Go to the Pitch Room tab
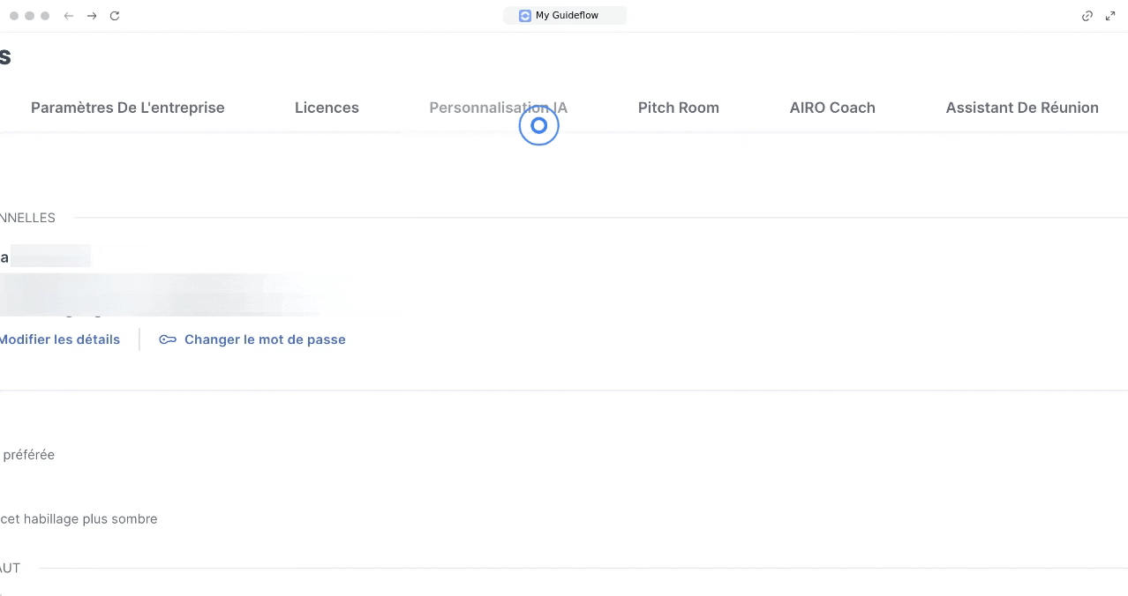1128x596 pixels. click(x=678, y=108)
